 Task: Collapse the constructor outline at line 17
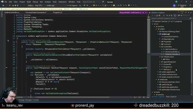pos(16,55)
